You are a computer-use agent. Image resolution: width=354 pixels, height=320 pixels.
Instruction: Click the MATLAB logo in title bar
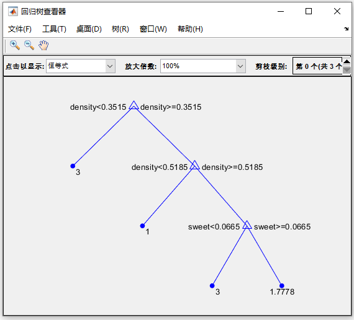click(12, 11)
